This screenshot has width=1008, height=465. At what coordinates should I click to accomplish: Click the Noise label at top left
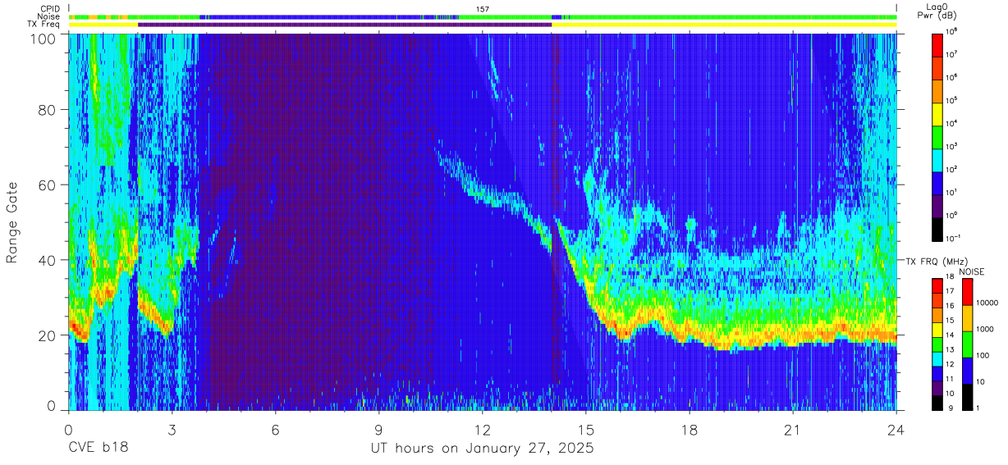point(49,16)
